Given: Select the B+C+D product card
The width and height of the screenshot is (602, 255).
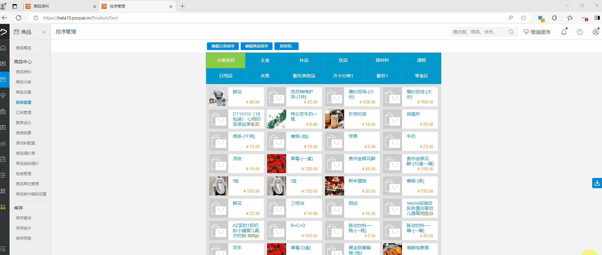Looking at the screenshot, I should (294, 230).
